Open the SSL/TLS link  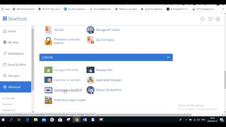click(x=59, y=30)
